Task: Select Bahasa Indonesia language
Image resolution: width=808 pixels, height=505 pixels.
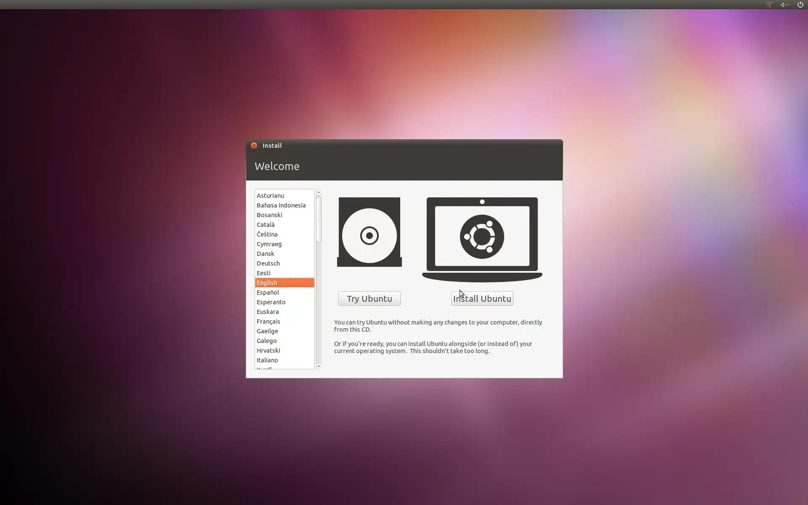Action: pyautogui.click(x=281, y=205)
